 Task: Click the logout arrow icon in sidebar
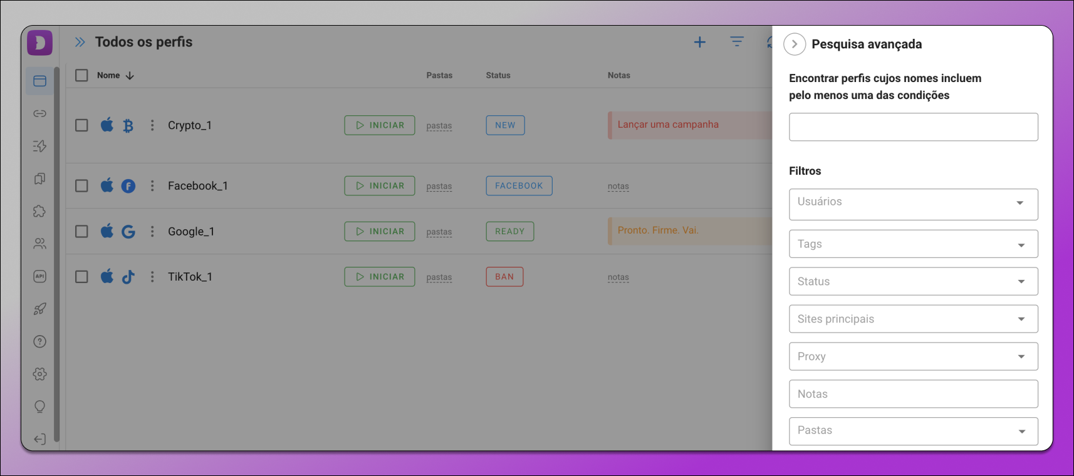point(40,439)
